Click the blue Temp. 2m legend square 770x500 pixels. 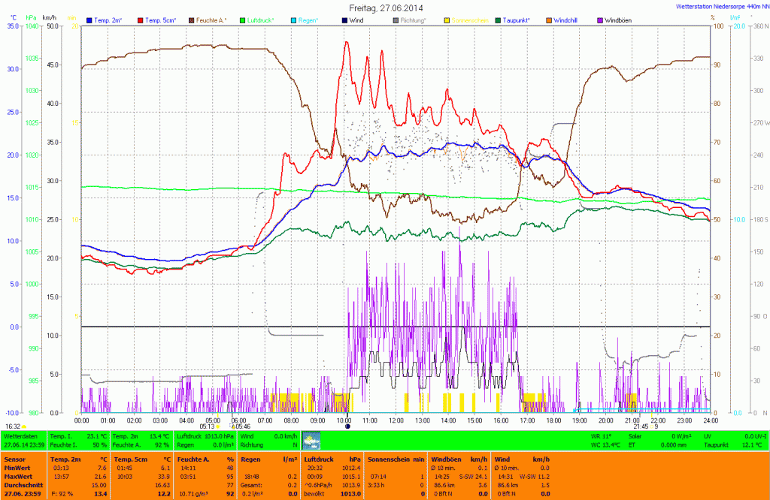pos(89,20)
